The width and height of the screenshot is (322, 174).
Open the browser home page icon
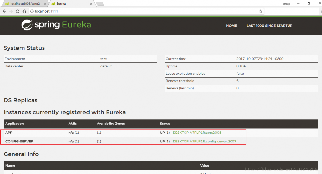tap(24, 11)
